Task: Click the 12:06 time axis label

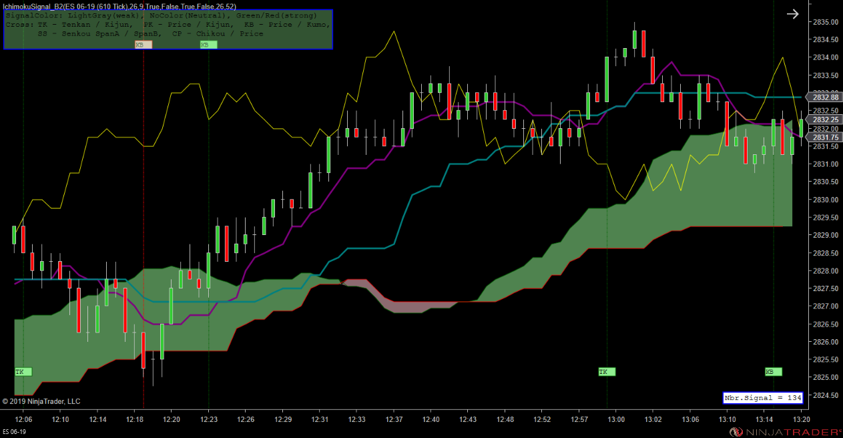Action: [x=23, y=419]
